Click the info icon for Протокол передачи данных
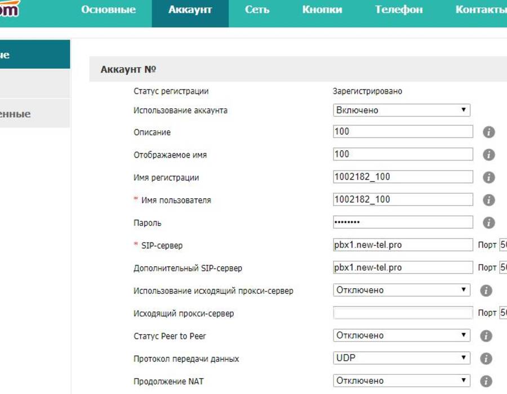Screen dimensions: 507x394 (486, 359)
